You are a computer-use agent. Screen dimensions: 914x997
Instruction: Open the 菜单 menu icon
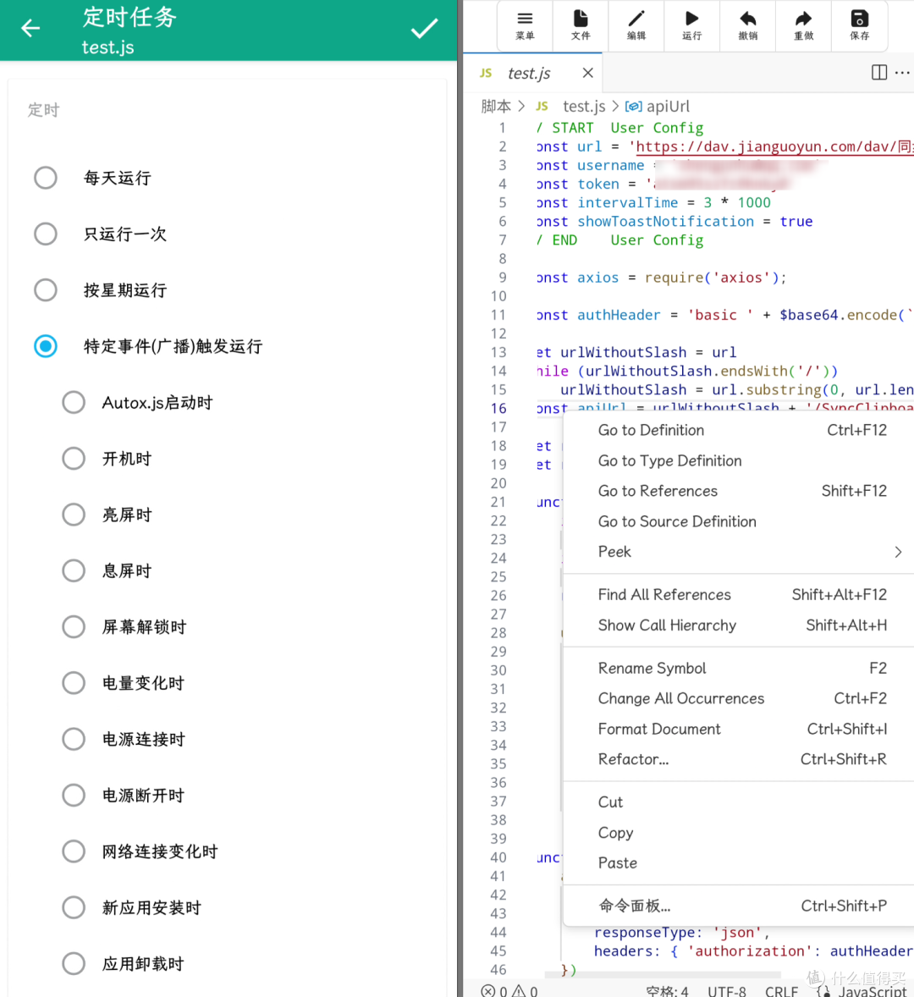[x=525, y=25]
